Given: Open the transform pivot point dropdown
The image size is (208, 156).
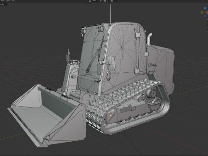Looking at the screenshot, I should pyautogui.click(x=101, y=1).
